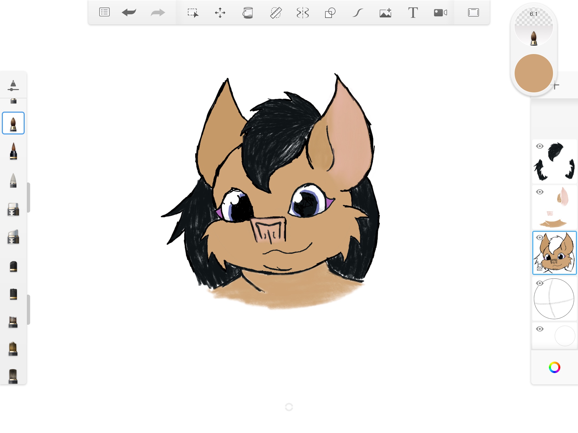The width and height of the screenshot is (578, 433).
Task: Toggle full screen UI mode
Action: click(473, 12)
